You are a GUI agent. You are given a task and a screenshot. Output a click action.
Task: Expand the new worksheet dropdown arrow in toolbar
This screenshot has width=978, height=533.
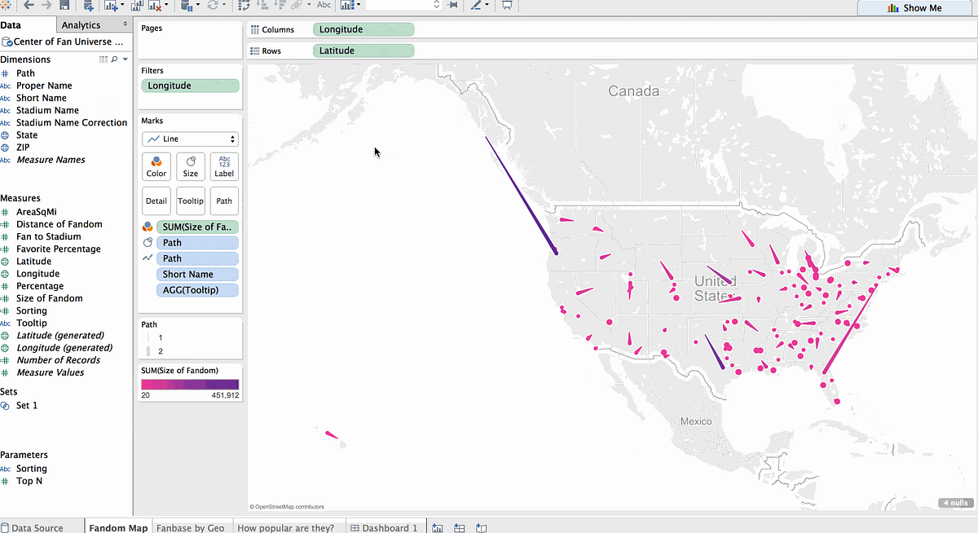pos(123,6)
